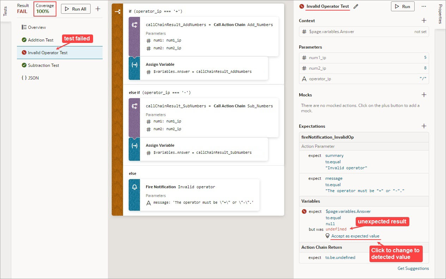The image size is (446, 279).
Task: Click the Coverage 100% indicator
Action: (45, 9)
